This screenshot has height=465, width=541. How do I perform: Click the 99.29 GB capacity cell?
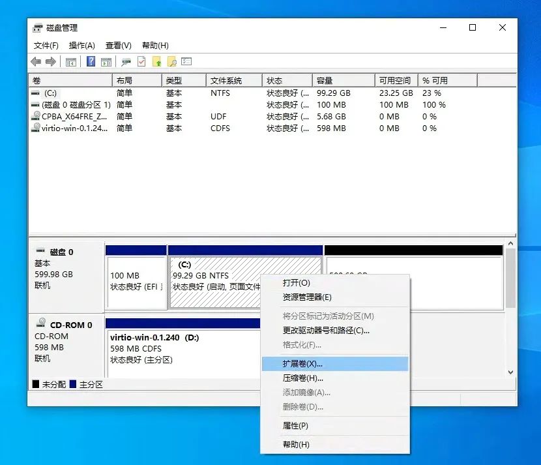(334, 93)
